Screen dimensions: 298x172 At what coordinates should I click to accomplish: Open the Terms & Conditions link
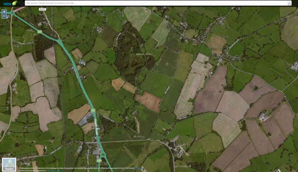pyautogui.click(x=55, y=171)
